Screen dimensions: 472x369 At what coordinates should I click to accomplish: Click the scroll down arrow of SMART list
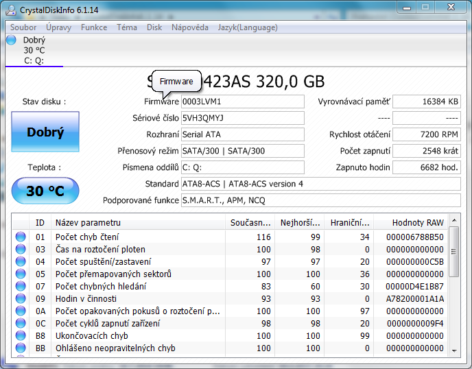pyautogui.click(x=453, y=350)
